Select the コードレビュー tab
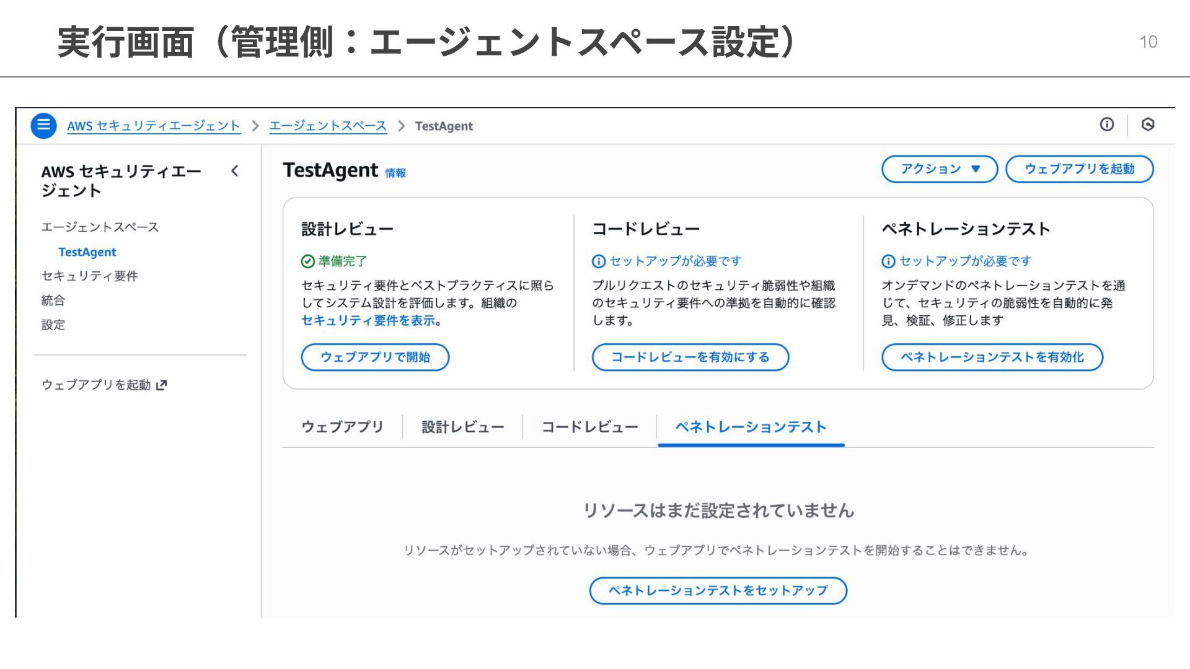This screenshot has height=669, width=1190. click(589, 427)
